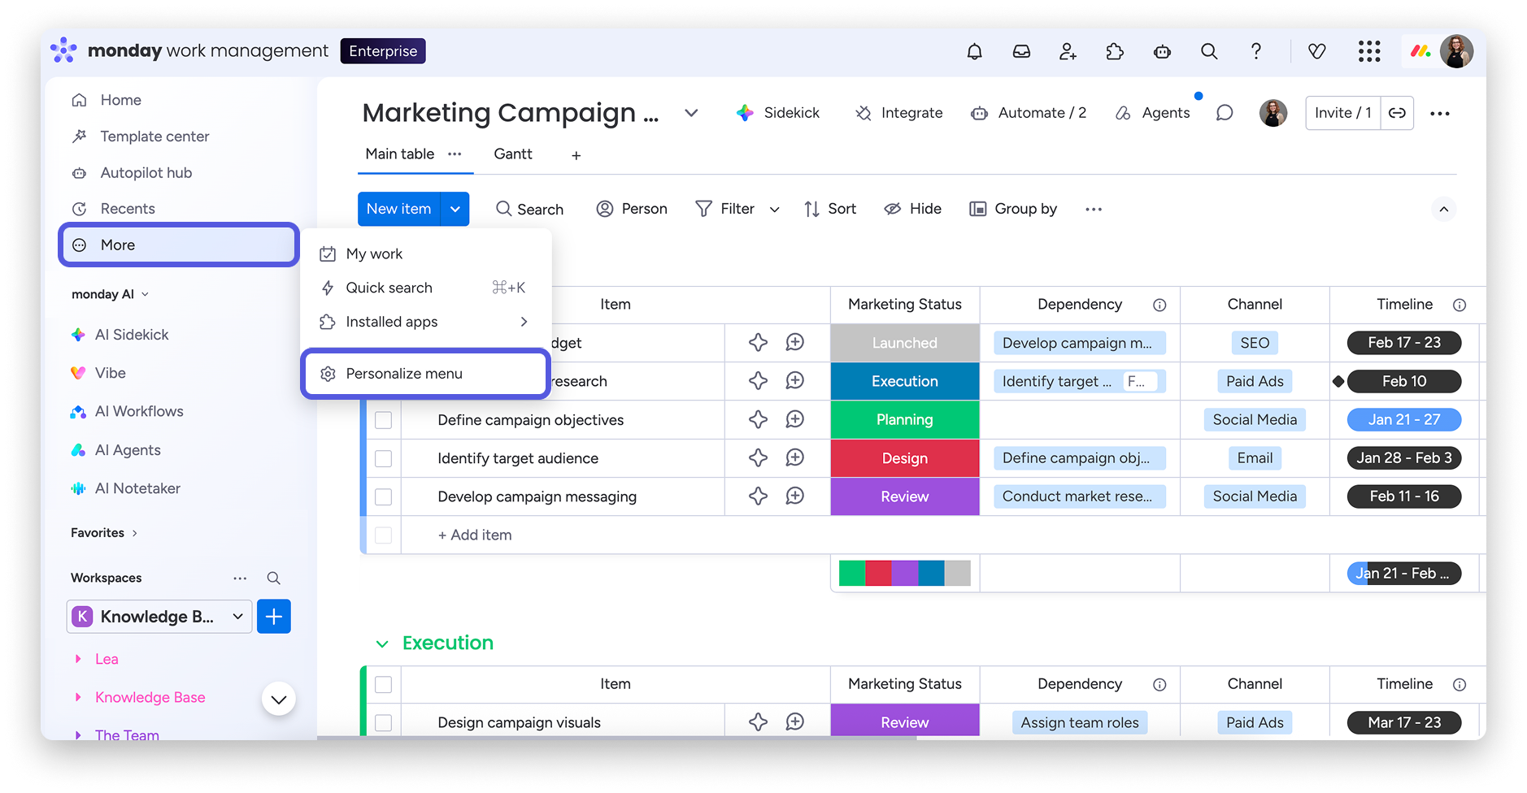Open the More sidebar item
Screen dimensions: 1527x793
click(x=179, y=245)
